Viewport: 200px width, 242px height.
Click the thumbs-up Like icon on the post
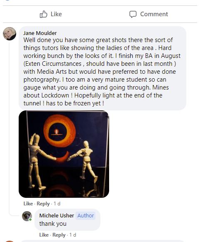43,14
